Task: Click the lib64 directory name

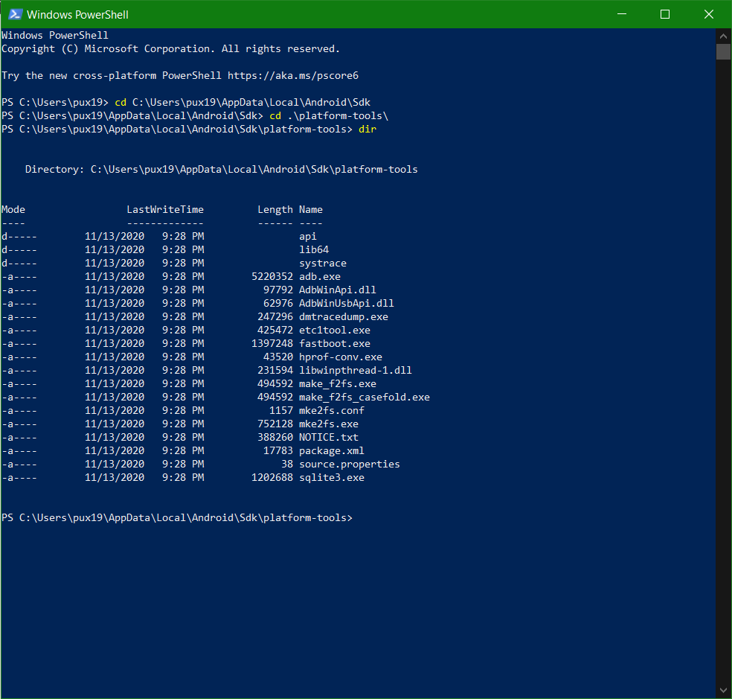Action: tap(314, 250)
